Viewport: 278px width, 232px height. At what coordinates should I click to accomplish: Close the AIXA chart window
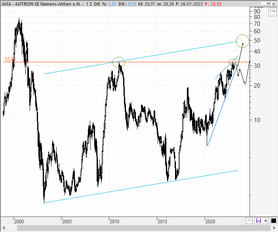click(273, 4)
